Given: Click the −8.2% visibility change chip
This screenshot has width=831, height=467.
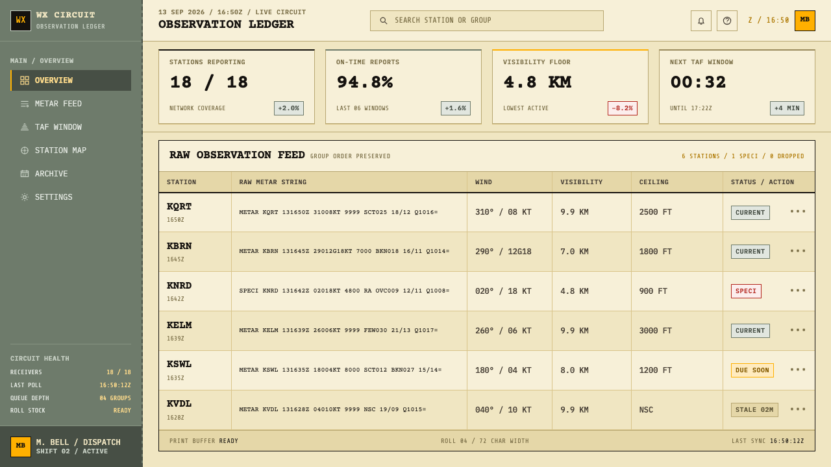Looking at the screenshot, I should (623, 108).
